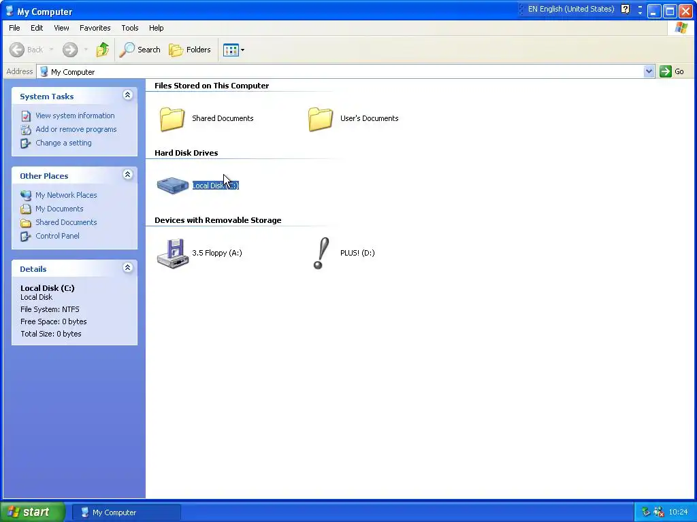Click EN English language indicator

pos(571,9)
